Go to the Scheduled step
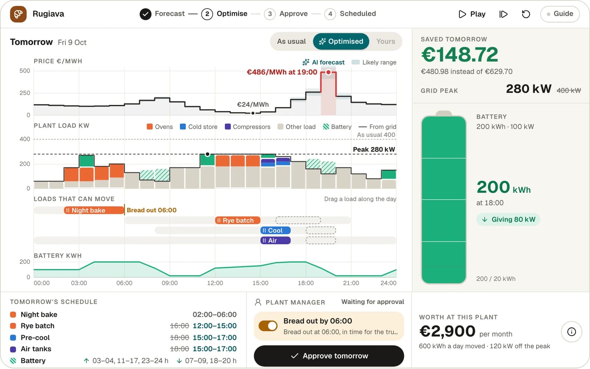This screenshot has width=590, height=369. click(350, 14)
